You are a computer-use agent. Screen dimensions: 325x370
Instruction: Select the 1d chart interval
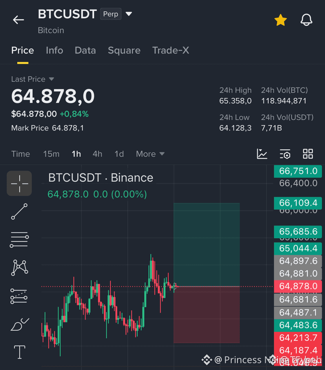pyautogui.click(x=119, y=154)
